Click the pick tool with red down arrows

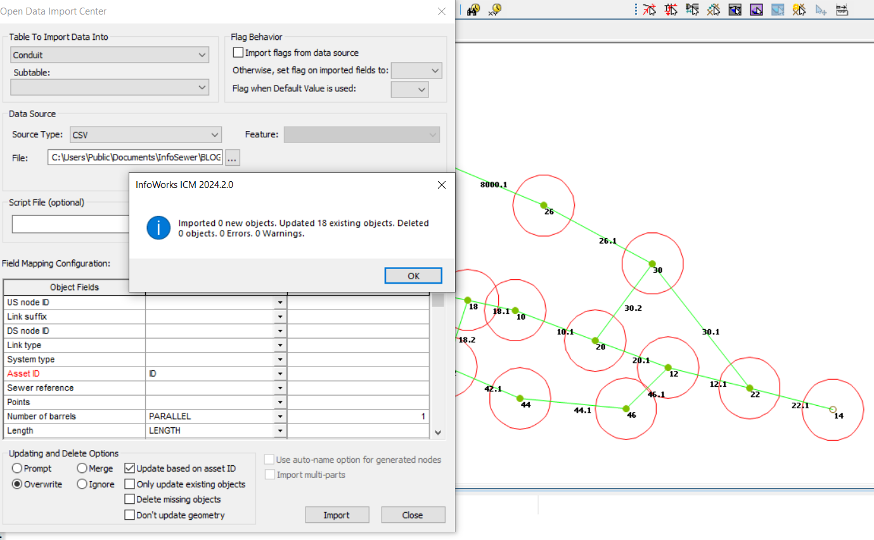671,10
